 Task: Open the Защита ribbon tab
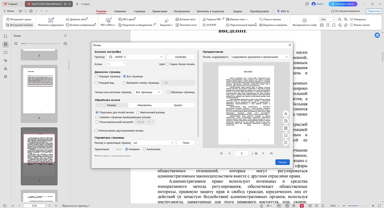(x=237, y=11)
